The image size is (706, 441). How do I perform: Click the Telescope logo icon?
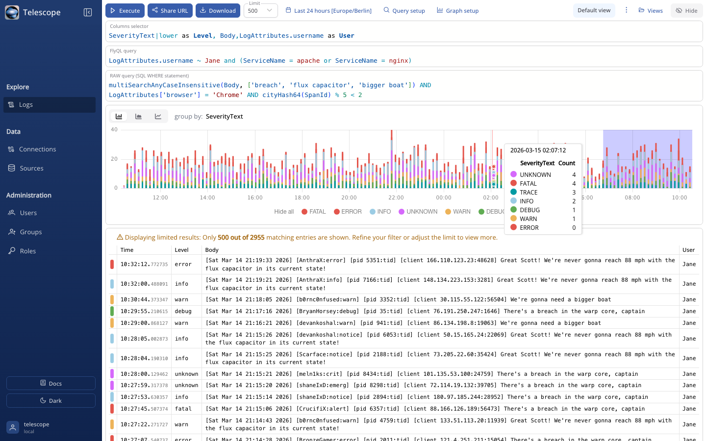coord(12,12)
